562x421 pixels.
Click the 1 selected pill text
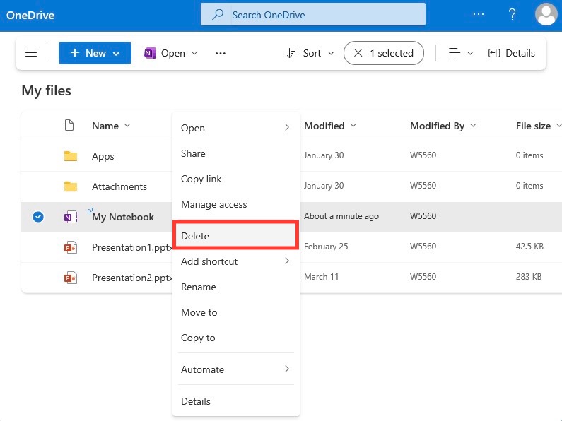392,53
